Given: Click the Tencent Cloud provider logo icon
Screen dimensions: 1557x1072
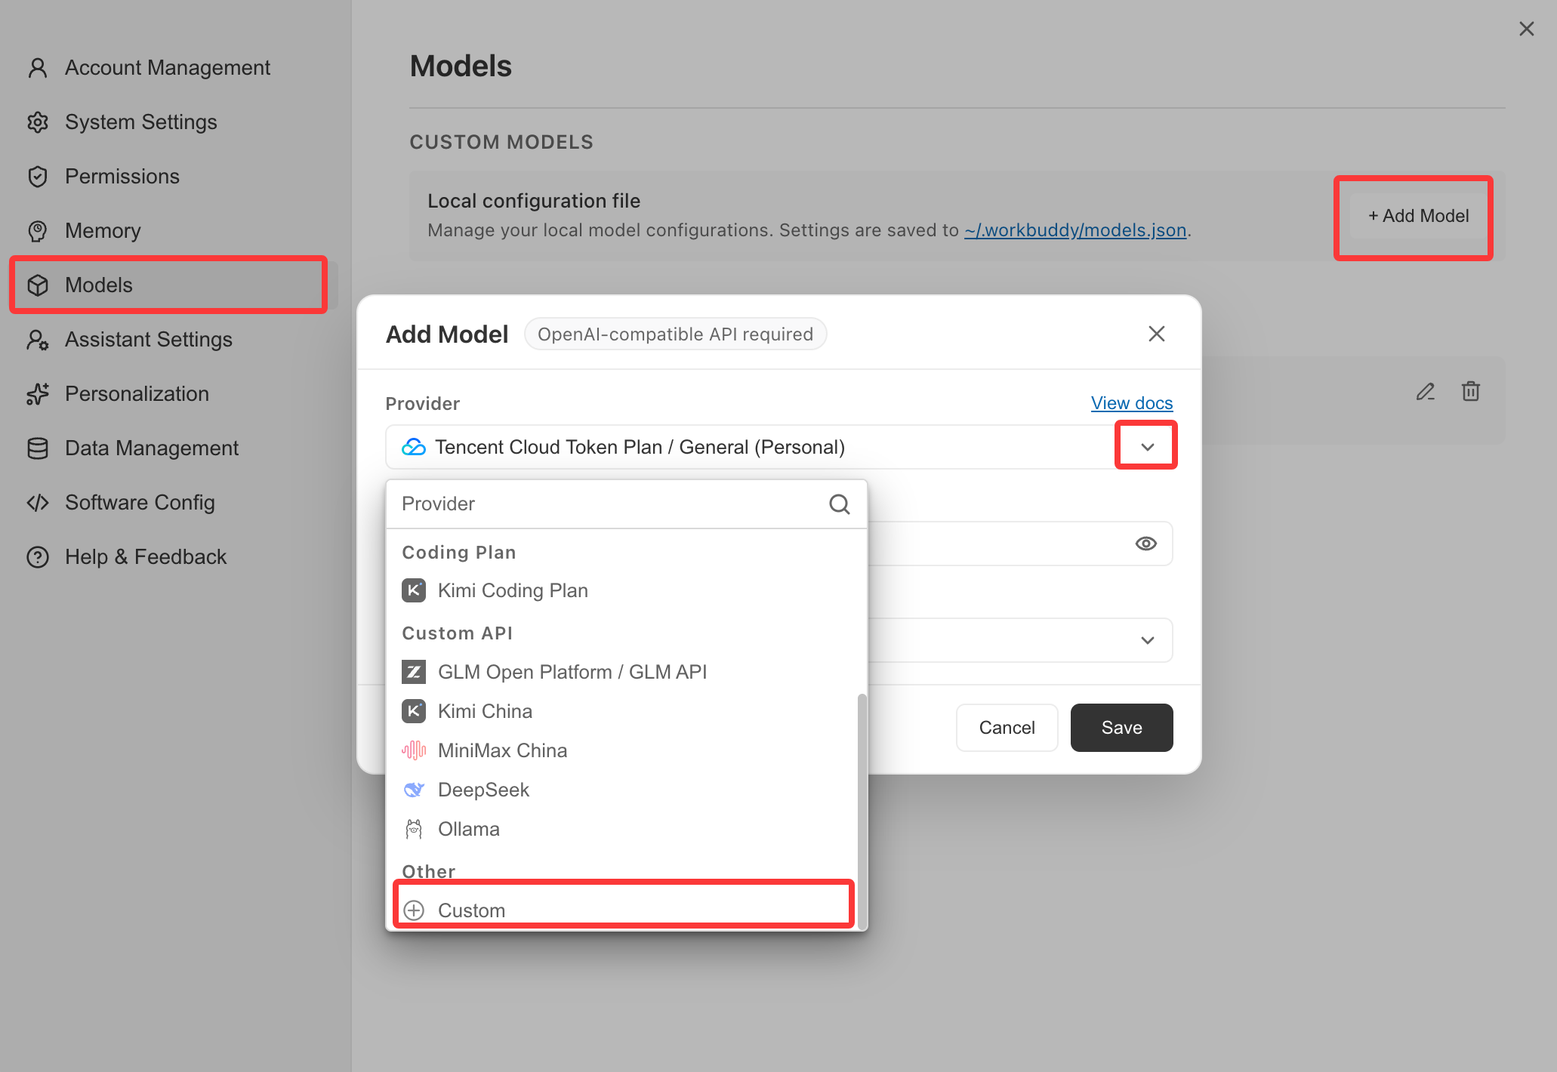Looking at the screenshot, I should click(x=414, y=447).
